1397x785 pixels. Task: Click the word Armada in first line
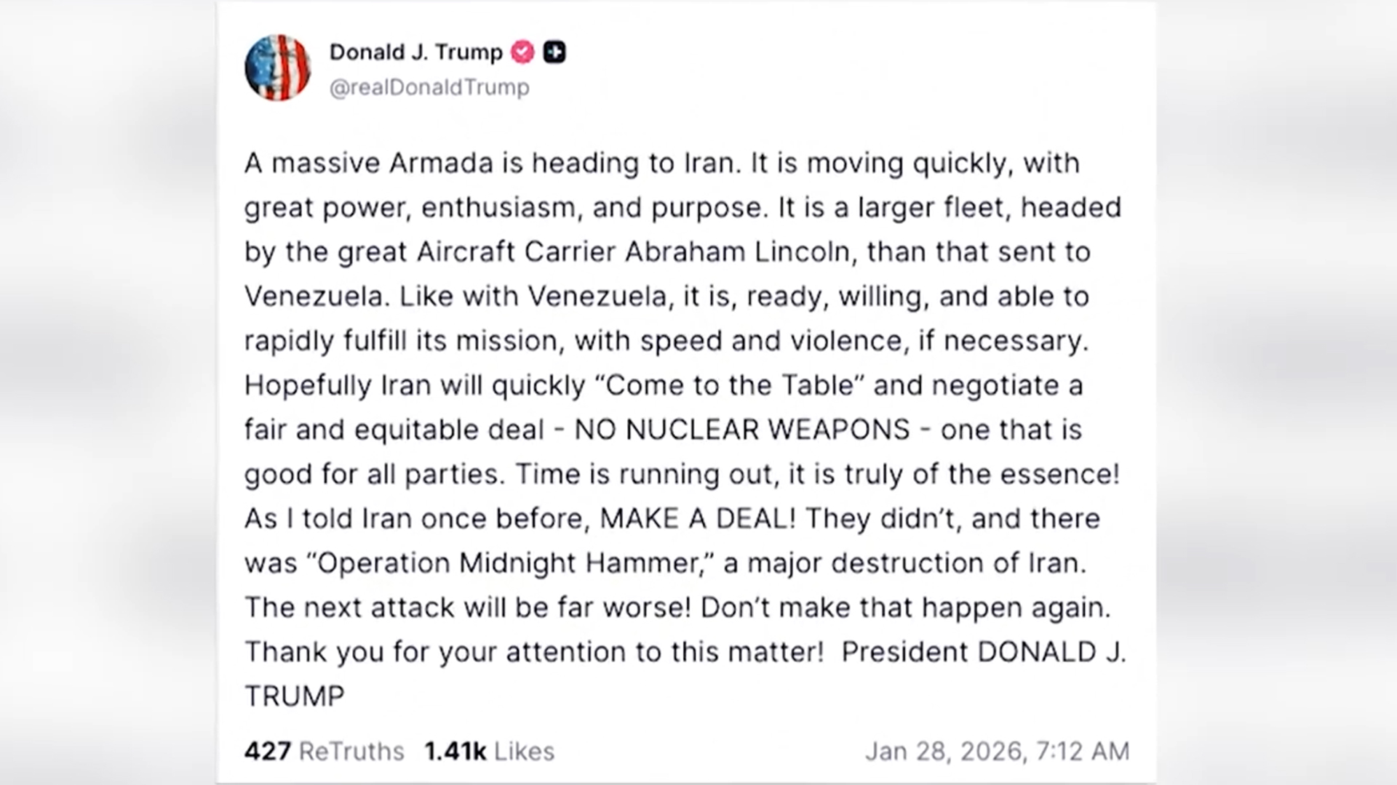(x=441, y=164)
